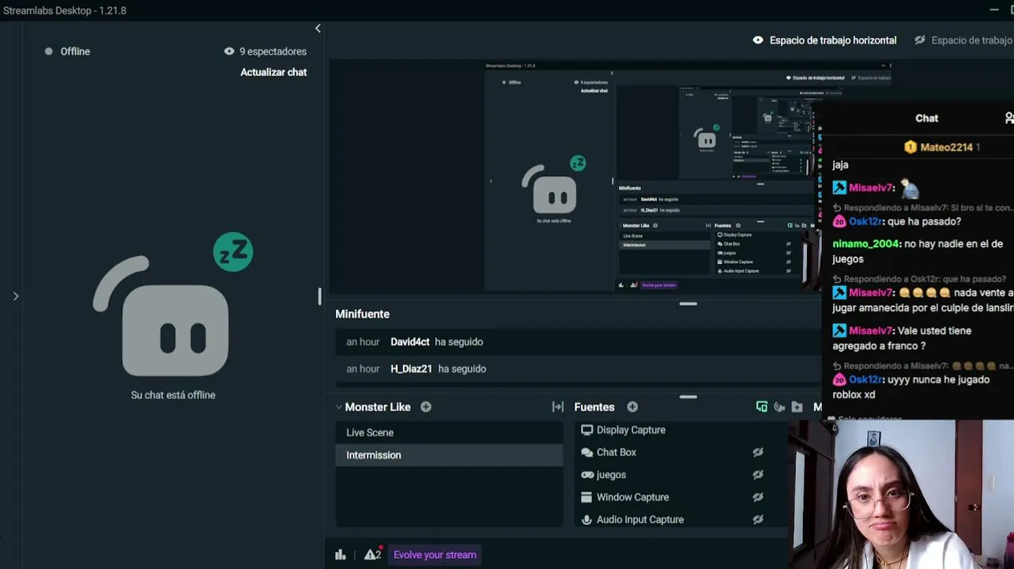Click the Mateo2214 top gifter name
Screen dimensions: 1014x569
point(946,147)
